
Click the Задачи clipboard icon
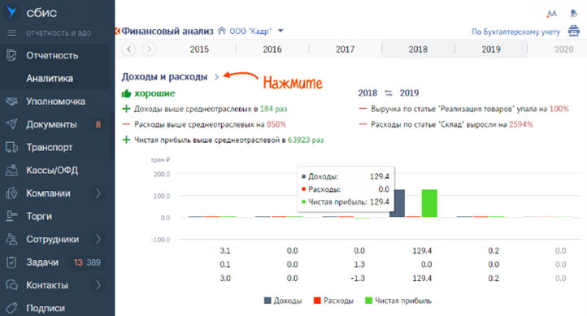pyautogui.click(x=11, y=262)
